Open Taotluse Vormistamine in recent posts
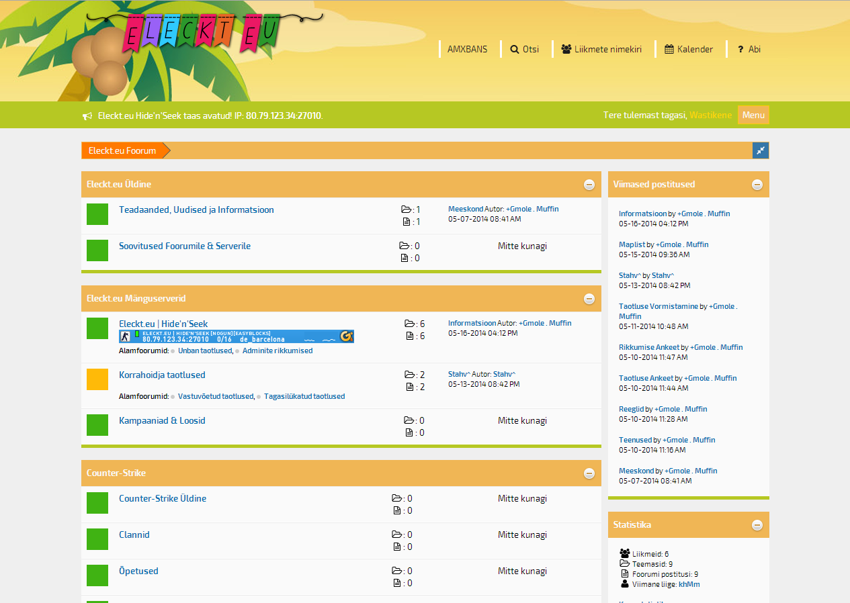The height and width of the screenshot is (603, 850). (x=658, y=306)
